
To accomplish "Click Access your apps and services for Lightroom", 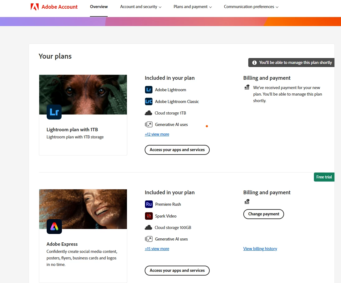I will (x=177, y=150).
